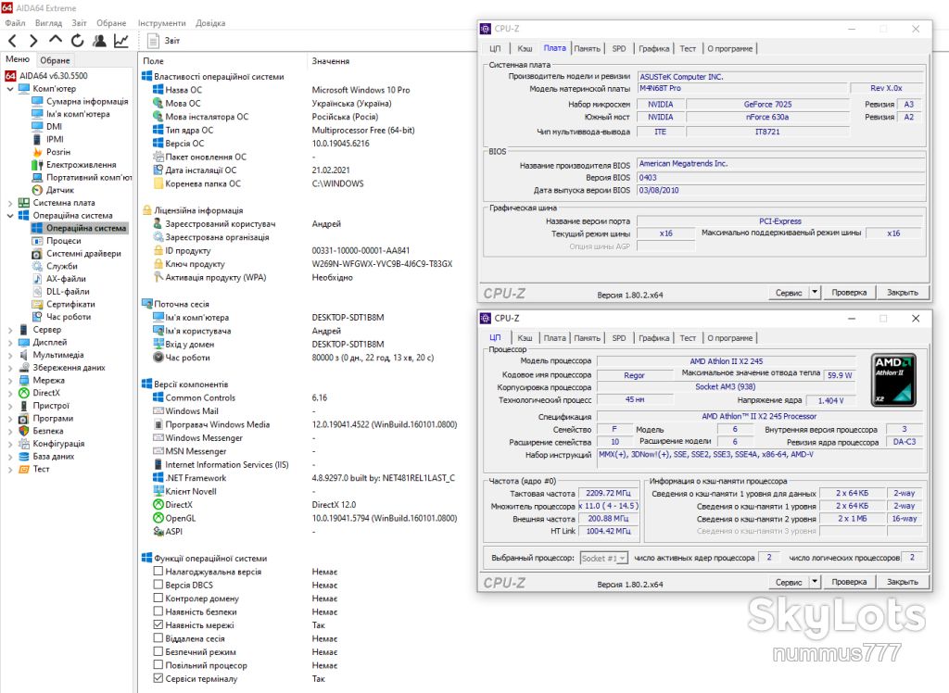Toggle Налагоджувальна версія checkbox
The height and width of the screenshot is (693, 949).
pos(158,572)
